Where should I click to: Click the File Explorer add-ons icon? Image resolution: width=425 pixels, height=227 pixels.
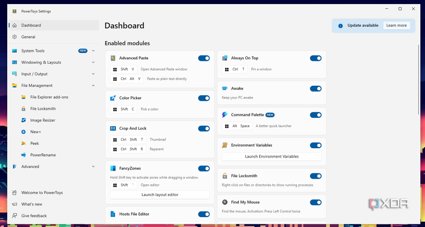(x=24, y=97)
